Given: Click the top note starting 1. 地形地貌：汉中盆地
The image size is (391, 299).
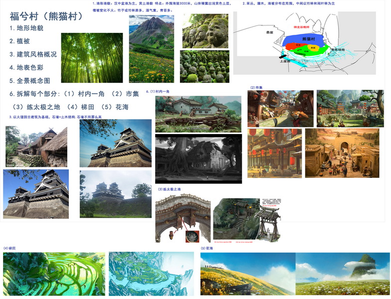Looking at the screenshot, I should pos(162,7).
